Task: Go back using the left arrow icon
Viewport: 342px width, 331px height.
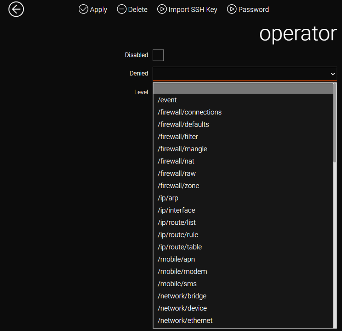Action: pyautogui.click(x=16, y=9)
